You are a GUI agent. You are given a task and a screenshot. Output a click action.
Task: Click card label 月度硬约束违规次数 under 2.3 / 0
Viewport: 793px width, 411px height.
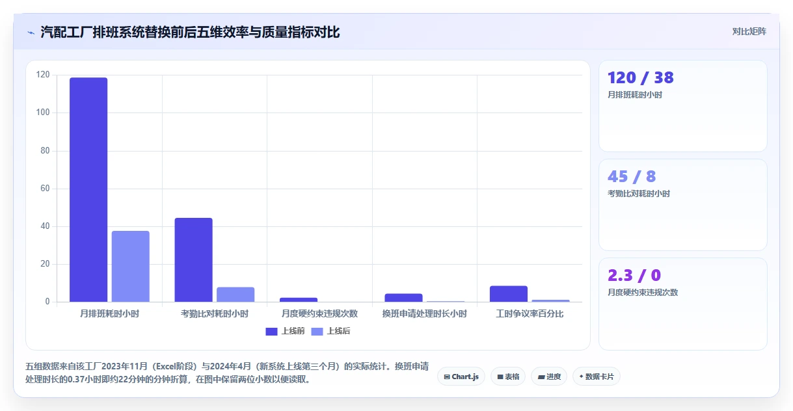[643, 293]
